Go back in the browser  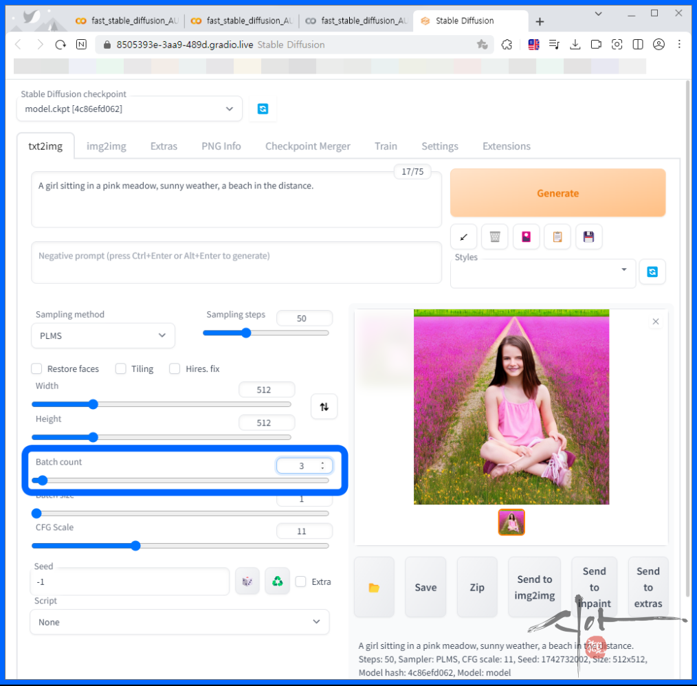19,45
